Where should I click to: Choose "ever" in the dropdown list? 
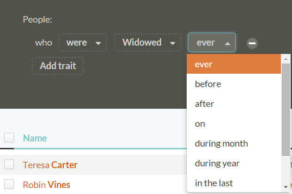[233, 64]
